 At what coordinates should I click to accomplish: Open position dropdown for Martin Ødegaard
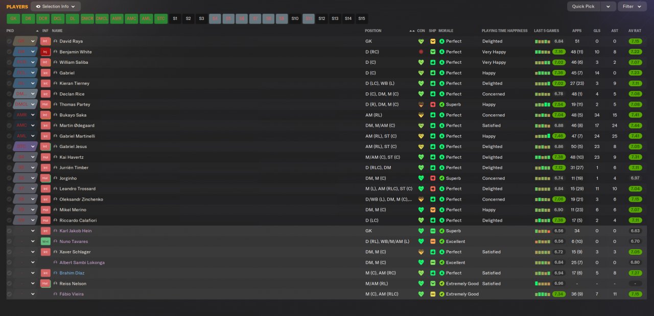(x=33, y=126)
